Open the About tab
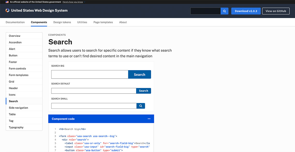Screen dimensions: 295x152 tap(123, 22)
